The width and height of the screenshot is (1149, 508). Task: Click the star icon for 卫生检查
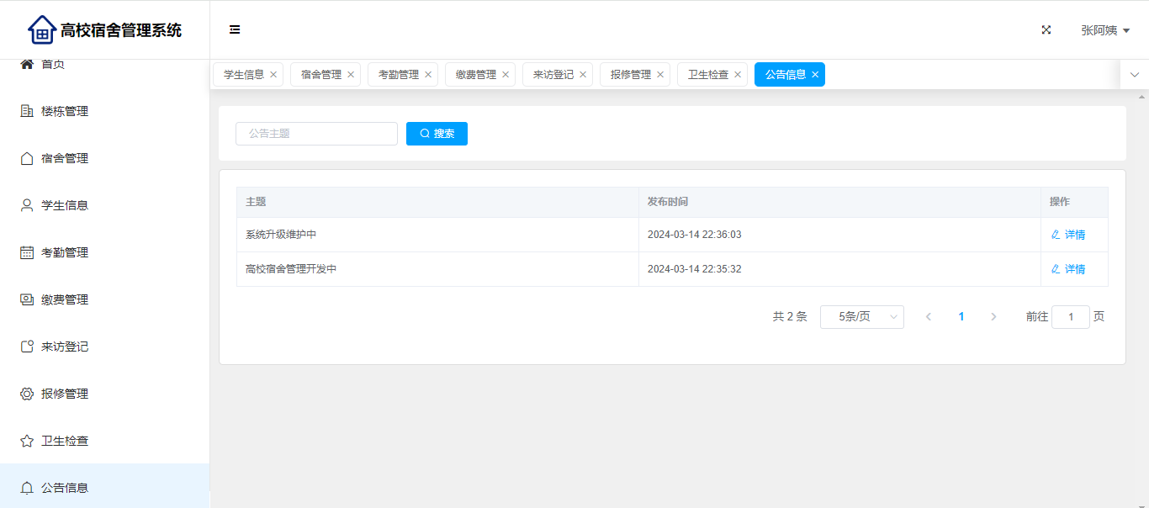pyautogui.click(x=27, y=441)
